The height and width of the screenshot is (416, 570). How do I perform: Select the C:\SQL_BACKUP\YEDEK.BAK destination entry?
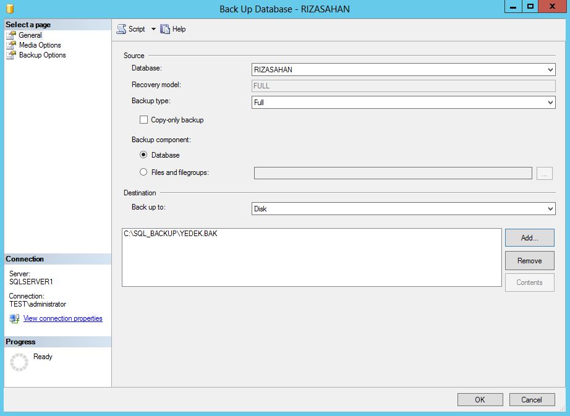click(x=171, y=234)
